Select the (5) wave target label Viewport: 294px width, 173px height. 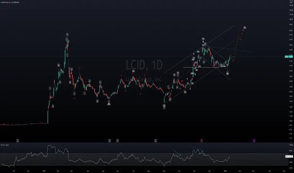(245, 28)
